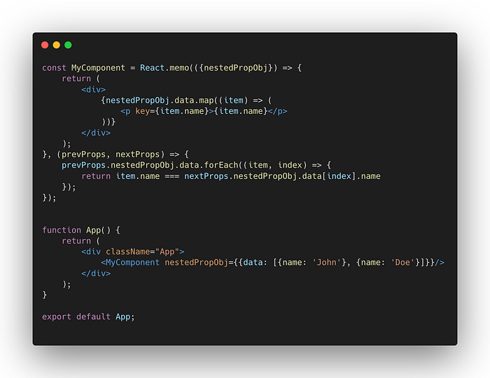Click the === strict equality operator
Viewport: 490px width, 378px height.
172,176
